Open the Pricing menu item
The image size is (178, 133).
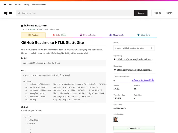pos(26,5)
